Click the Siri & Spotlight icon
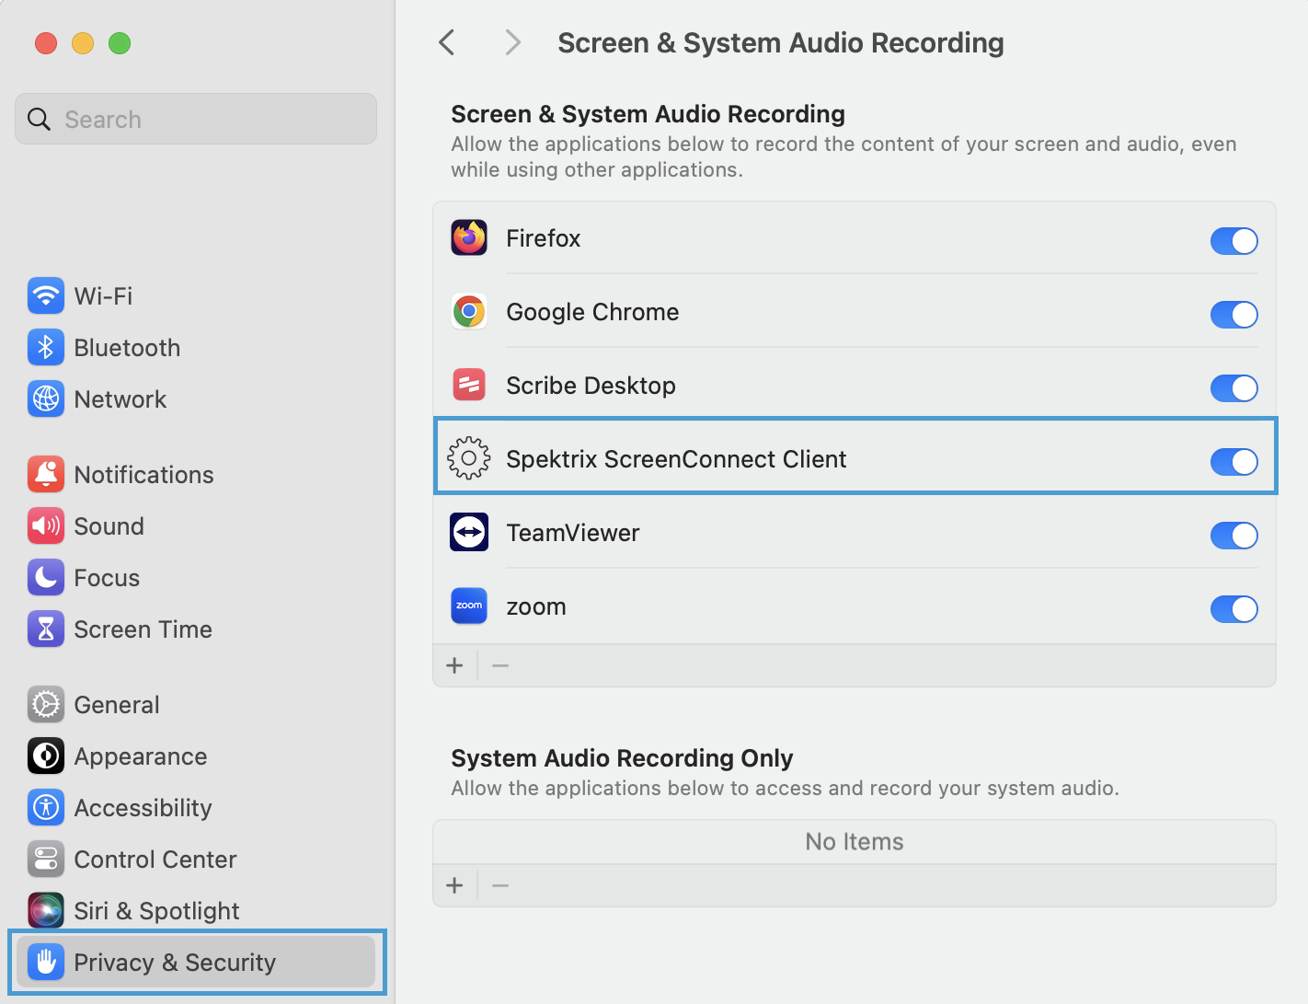The width and height of the screenshot is (1308, 1004). coord(46,911)
